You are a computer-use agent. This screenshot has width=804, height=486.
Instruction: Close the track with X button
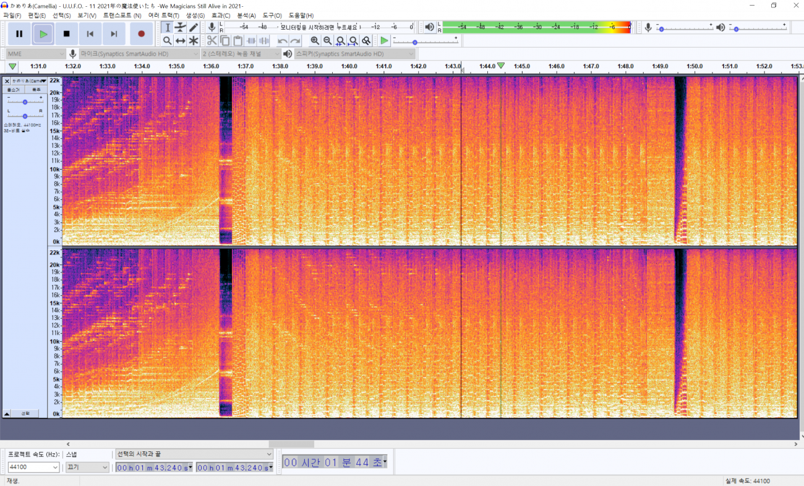pos(7,81)
